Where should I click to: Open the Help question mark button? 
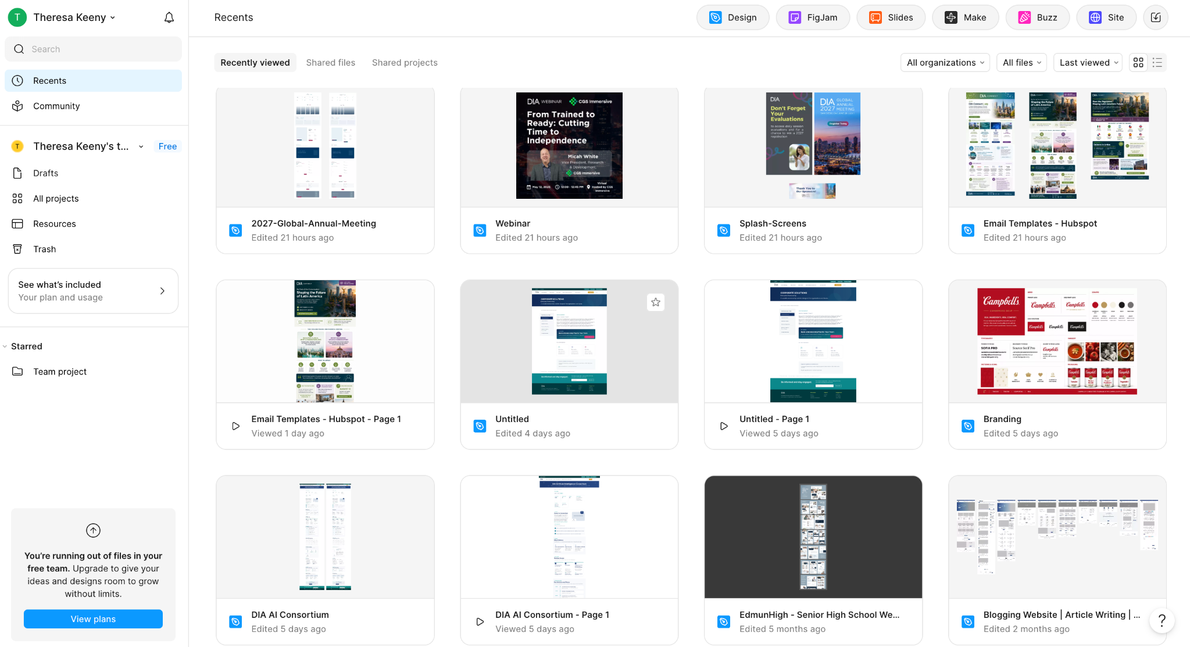coord(1162,620)
